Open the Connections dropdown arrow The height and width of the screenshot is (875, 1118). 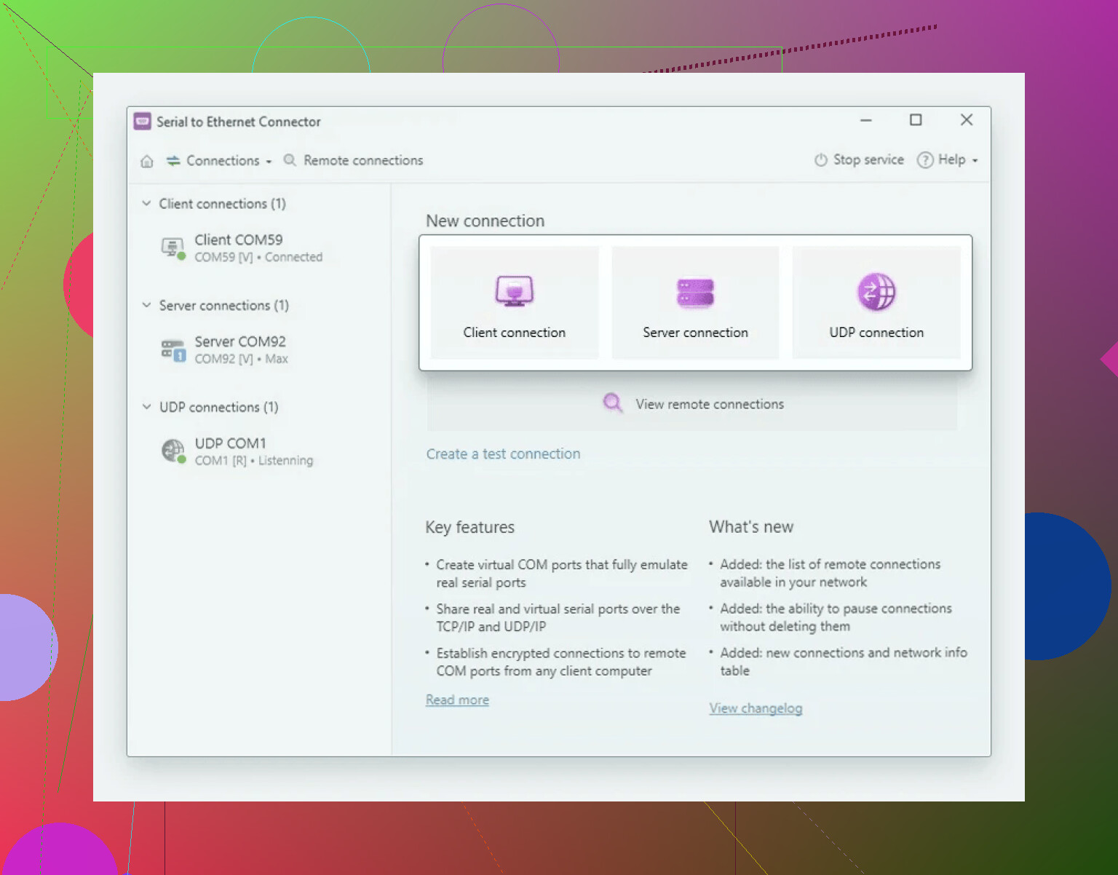click(269, 162)
